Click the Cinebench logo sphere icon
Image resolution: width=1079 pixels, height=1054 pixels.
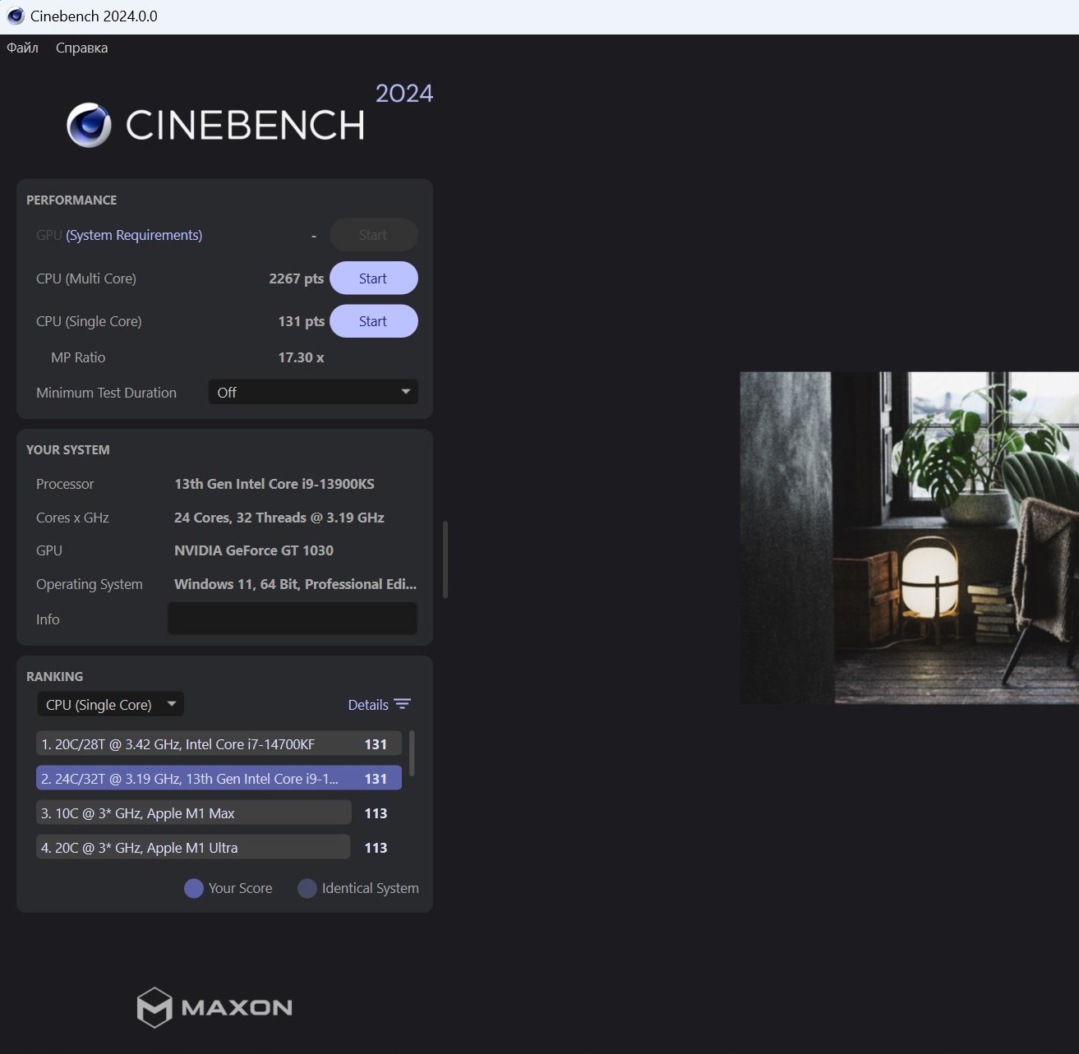click(89, 125)
